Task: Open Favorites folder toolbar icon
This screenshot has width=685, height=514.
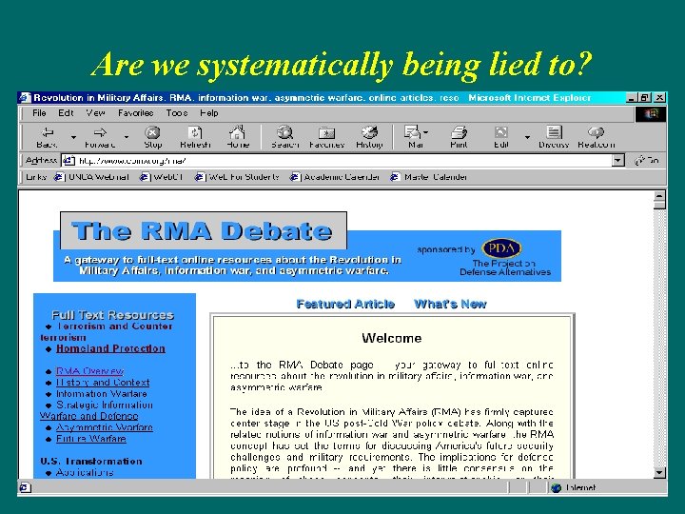Action: (326, 132)
